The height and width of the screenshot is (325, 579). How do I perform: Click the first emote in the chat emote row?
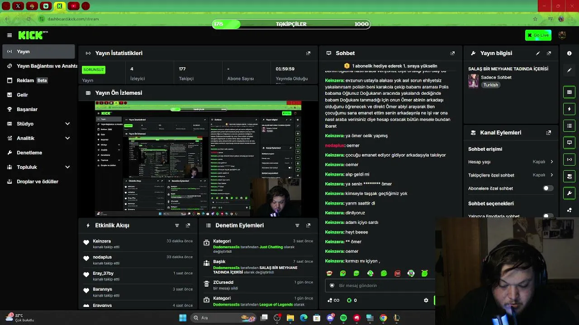329,273
